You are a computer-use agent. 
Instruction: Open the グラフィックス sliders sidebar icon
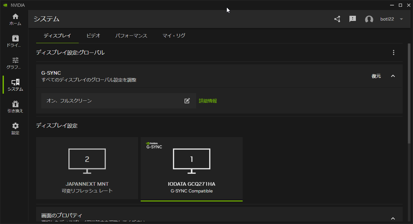[x=15, y=63]
